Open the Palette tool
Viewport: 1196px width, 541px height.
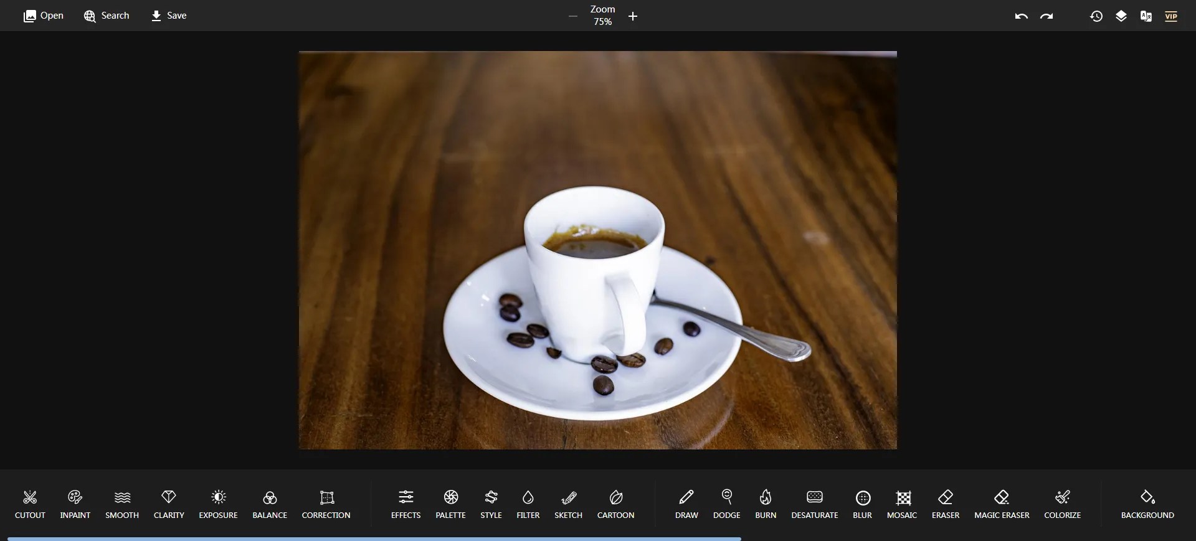(451, 504)
